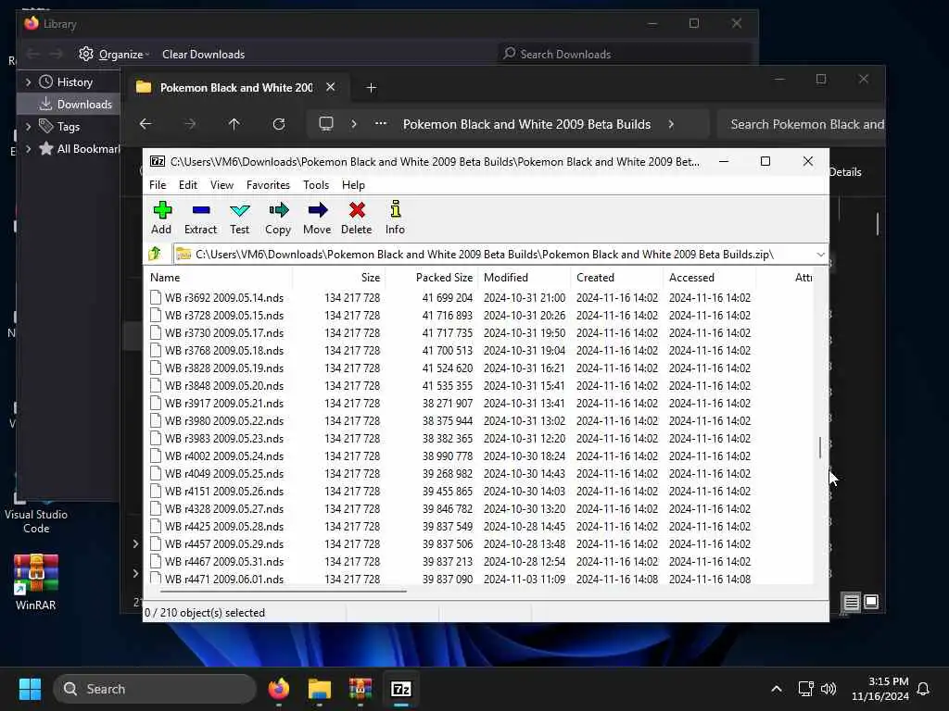Open Organize menu in Library window
The width and height of the screenshot is (949, 711).
tap(114, 54)
